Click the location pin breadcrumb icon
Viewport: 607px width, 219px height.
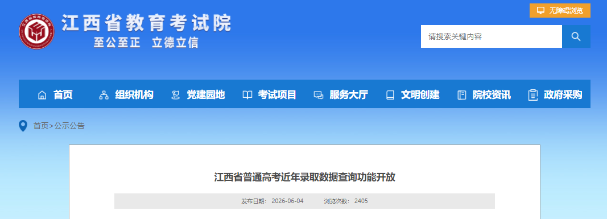pyautogui.click(x=23, y=126)
